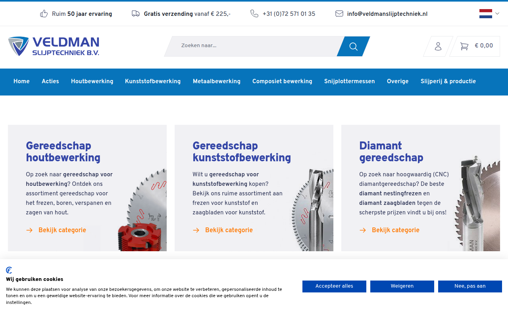Click the orange arrow icon in Diamant card
Viewport: 508px width, 317px height.
pyautogui.click(x=363, y=230)
